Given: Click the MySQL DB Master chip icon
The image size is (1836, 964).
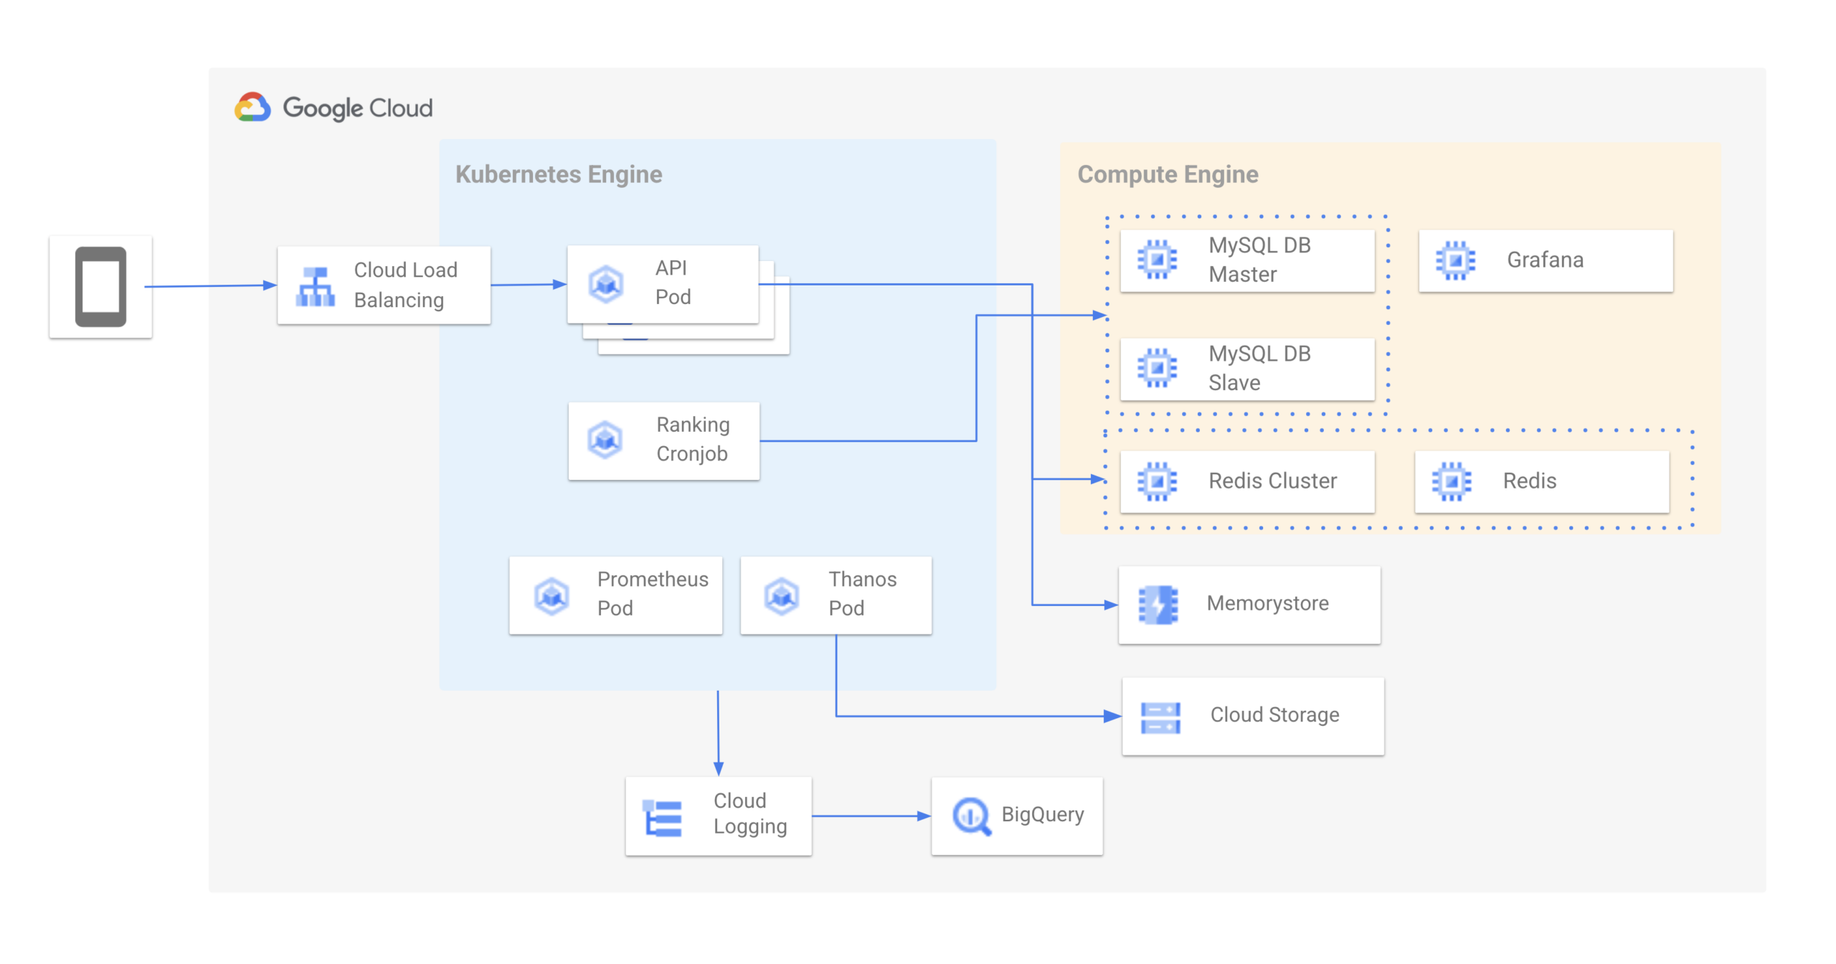Looking at the screenshot, I should click(x=1156, y=260).
